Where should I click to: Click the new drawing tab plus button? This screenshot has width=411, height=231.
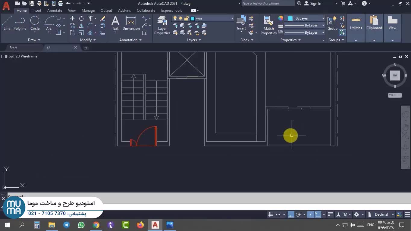pos(86,48)
